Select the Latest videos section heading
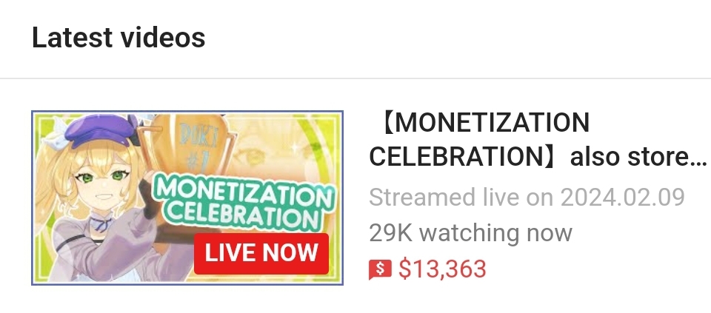Viewport: 711px width, 313px height. [x=118, y=38]
